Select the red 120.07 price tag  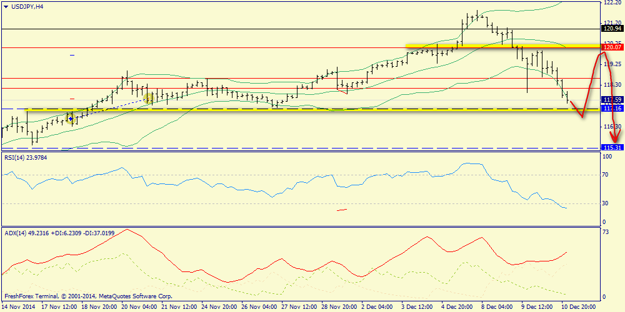pyautogui.click(x=612, y=47)
